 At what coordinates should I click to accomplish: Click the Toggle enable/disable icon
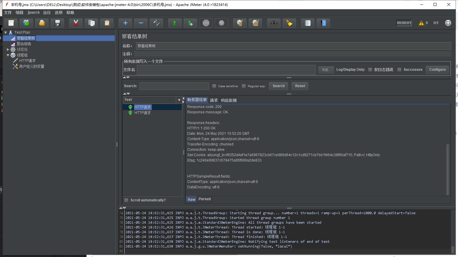coord(156,23)
